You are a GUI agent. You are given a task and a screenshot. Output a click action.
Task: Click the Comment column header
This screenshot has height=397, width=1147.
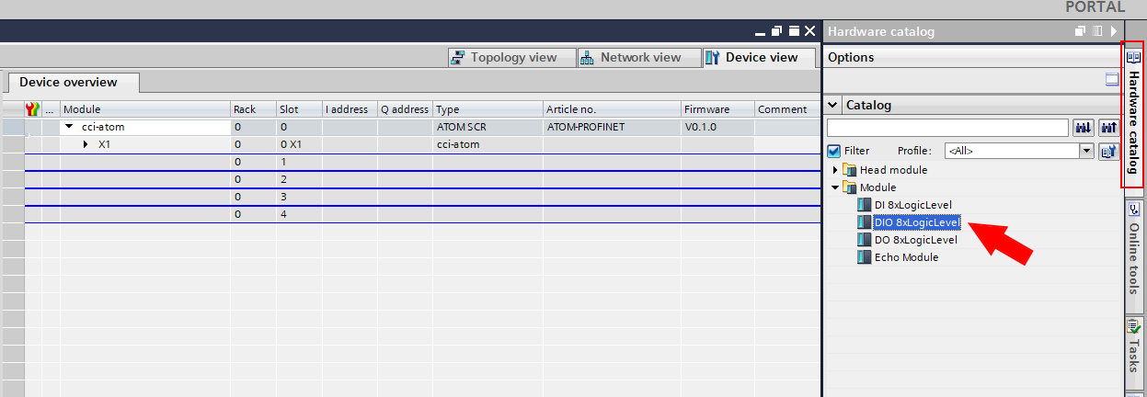787,109
